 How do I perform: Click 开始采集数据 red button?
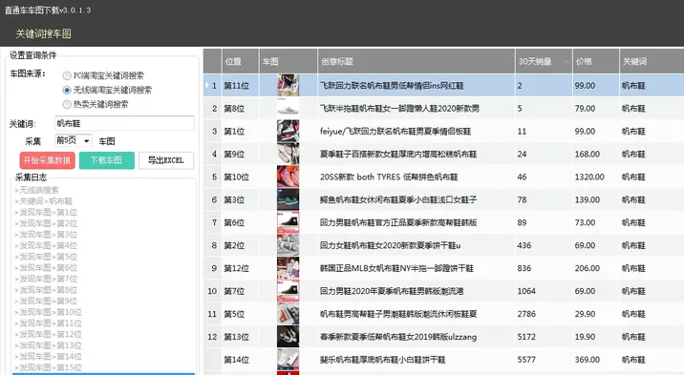47,160
